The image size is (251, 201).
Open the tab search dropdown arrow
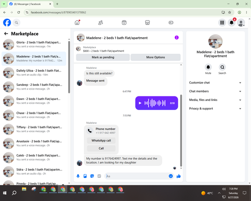4,4
